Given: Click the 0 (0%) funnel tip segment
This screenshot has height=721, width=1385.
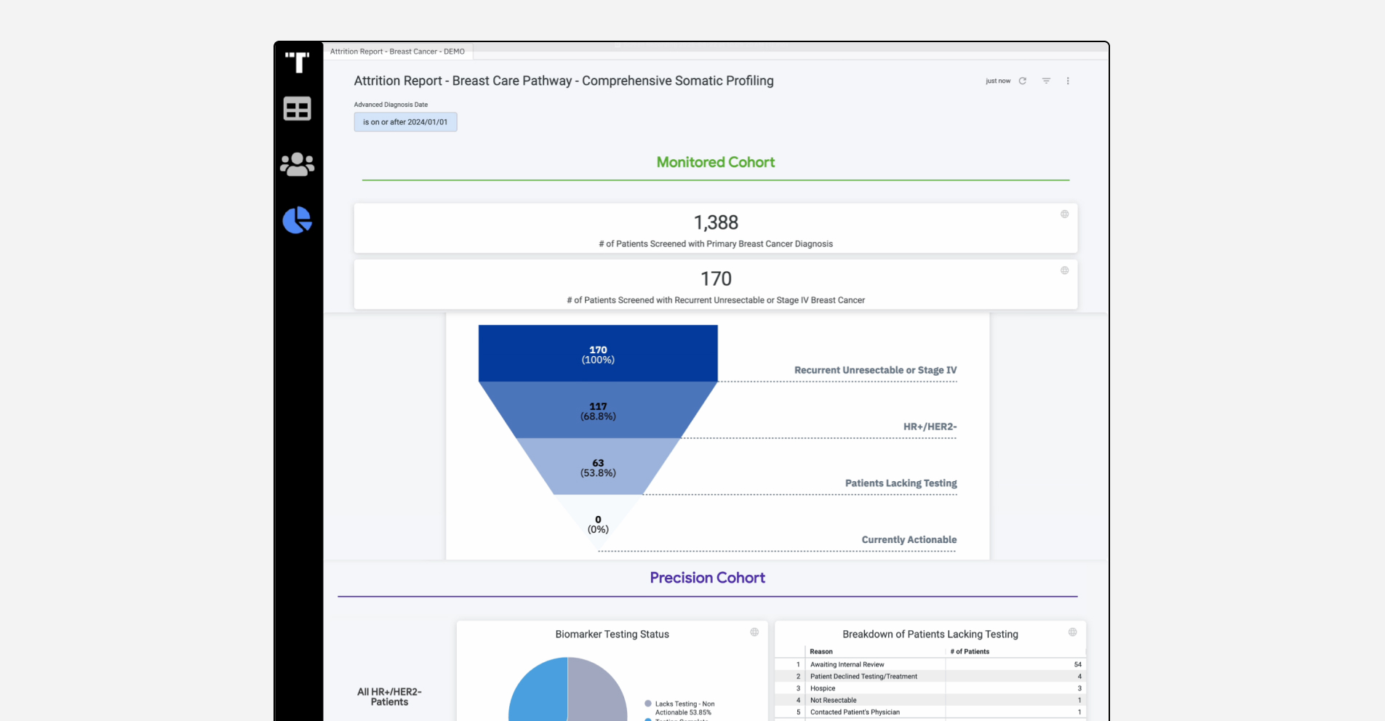Looking at the screenshot, I should [x=598, y=523].
